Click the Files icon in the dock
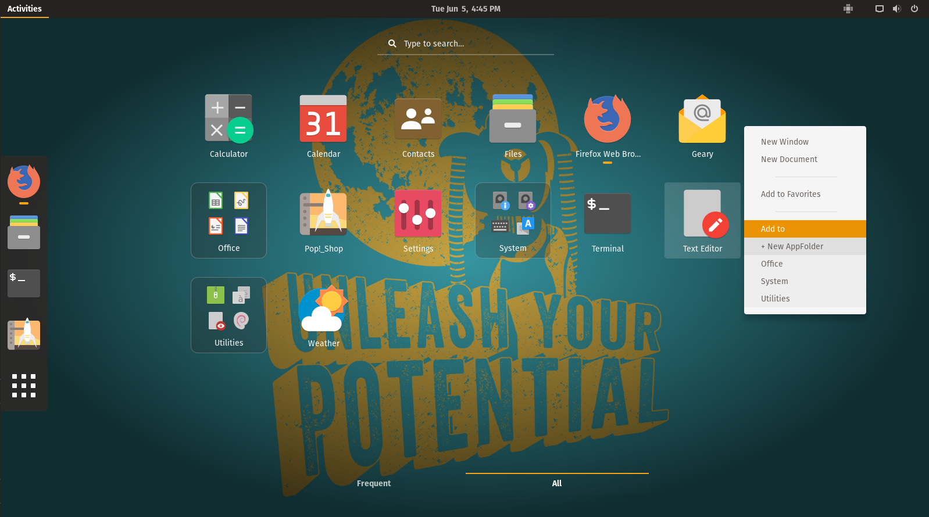Viewport: 929px width, 517px height. click(24, 232)
